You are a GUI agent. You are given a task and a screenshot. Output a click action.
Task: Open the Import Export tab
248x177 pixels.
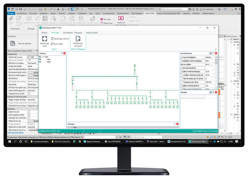[x=92, y=33]
